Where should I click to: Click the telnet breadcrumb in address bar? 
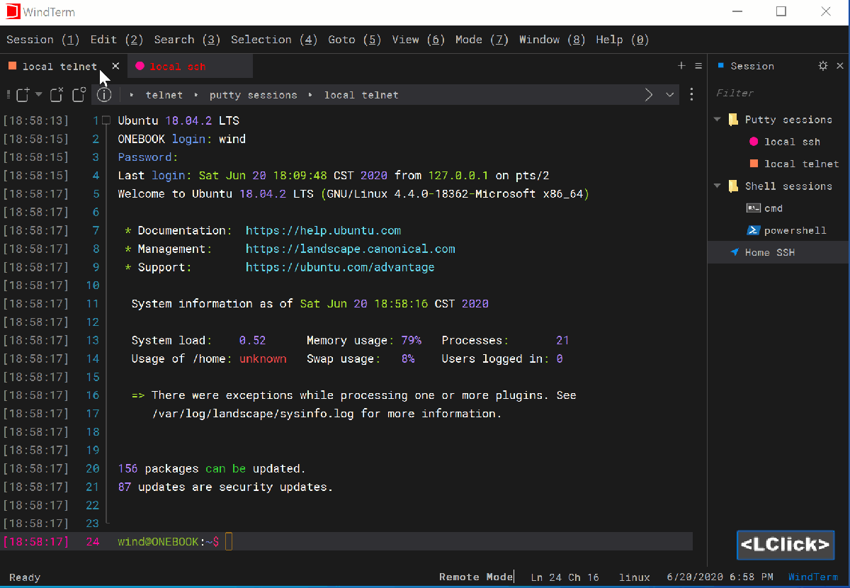(164, 95)
